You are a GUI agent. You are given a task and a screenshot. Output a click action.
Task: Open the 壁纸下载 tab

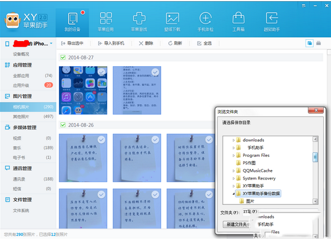172,23
